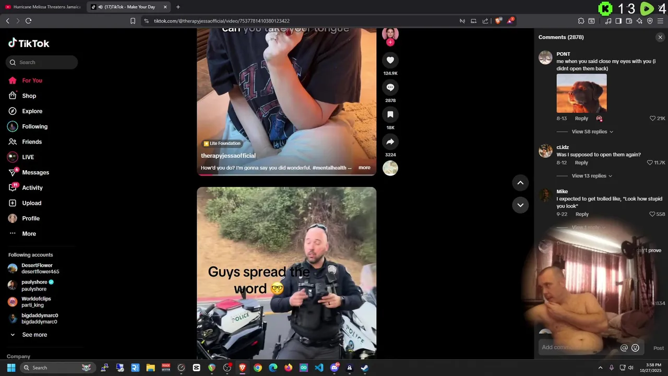Expand 'View 13 replies' under cLidz's comment
This screenshot has width=668, height=376.
click(592, 176)
